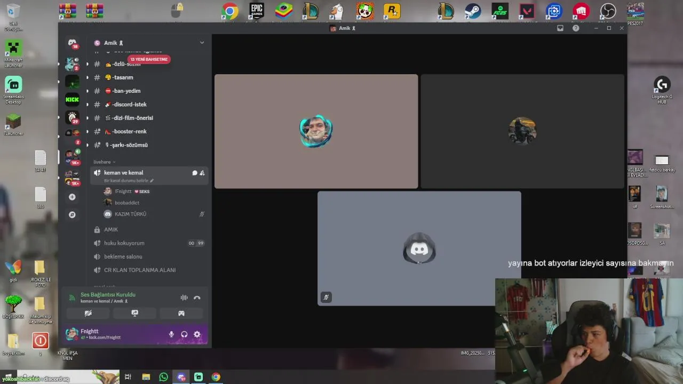683x384 pixels.
Task: Open Discord User Settings gear
Action: click(197, 334)
